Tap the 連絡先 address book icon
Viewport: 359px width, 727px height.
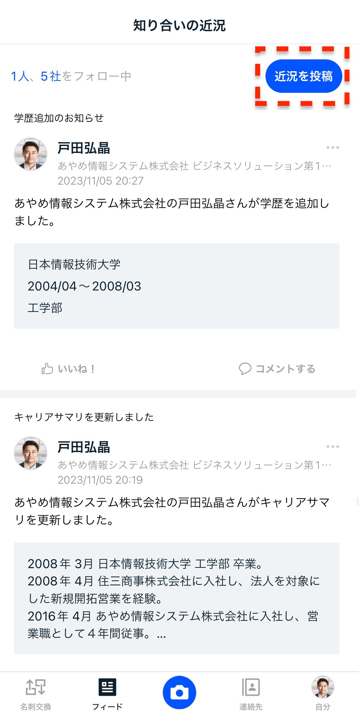251,687
